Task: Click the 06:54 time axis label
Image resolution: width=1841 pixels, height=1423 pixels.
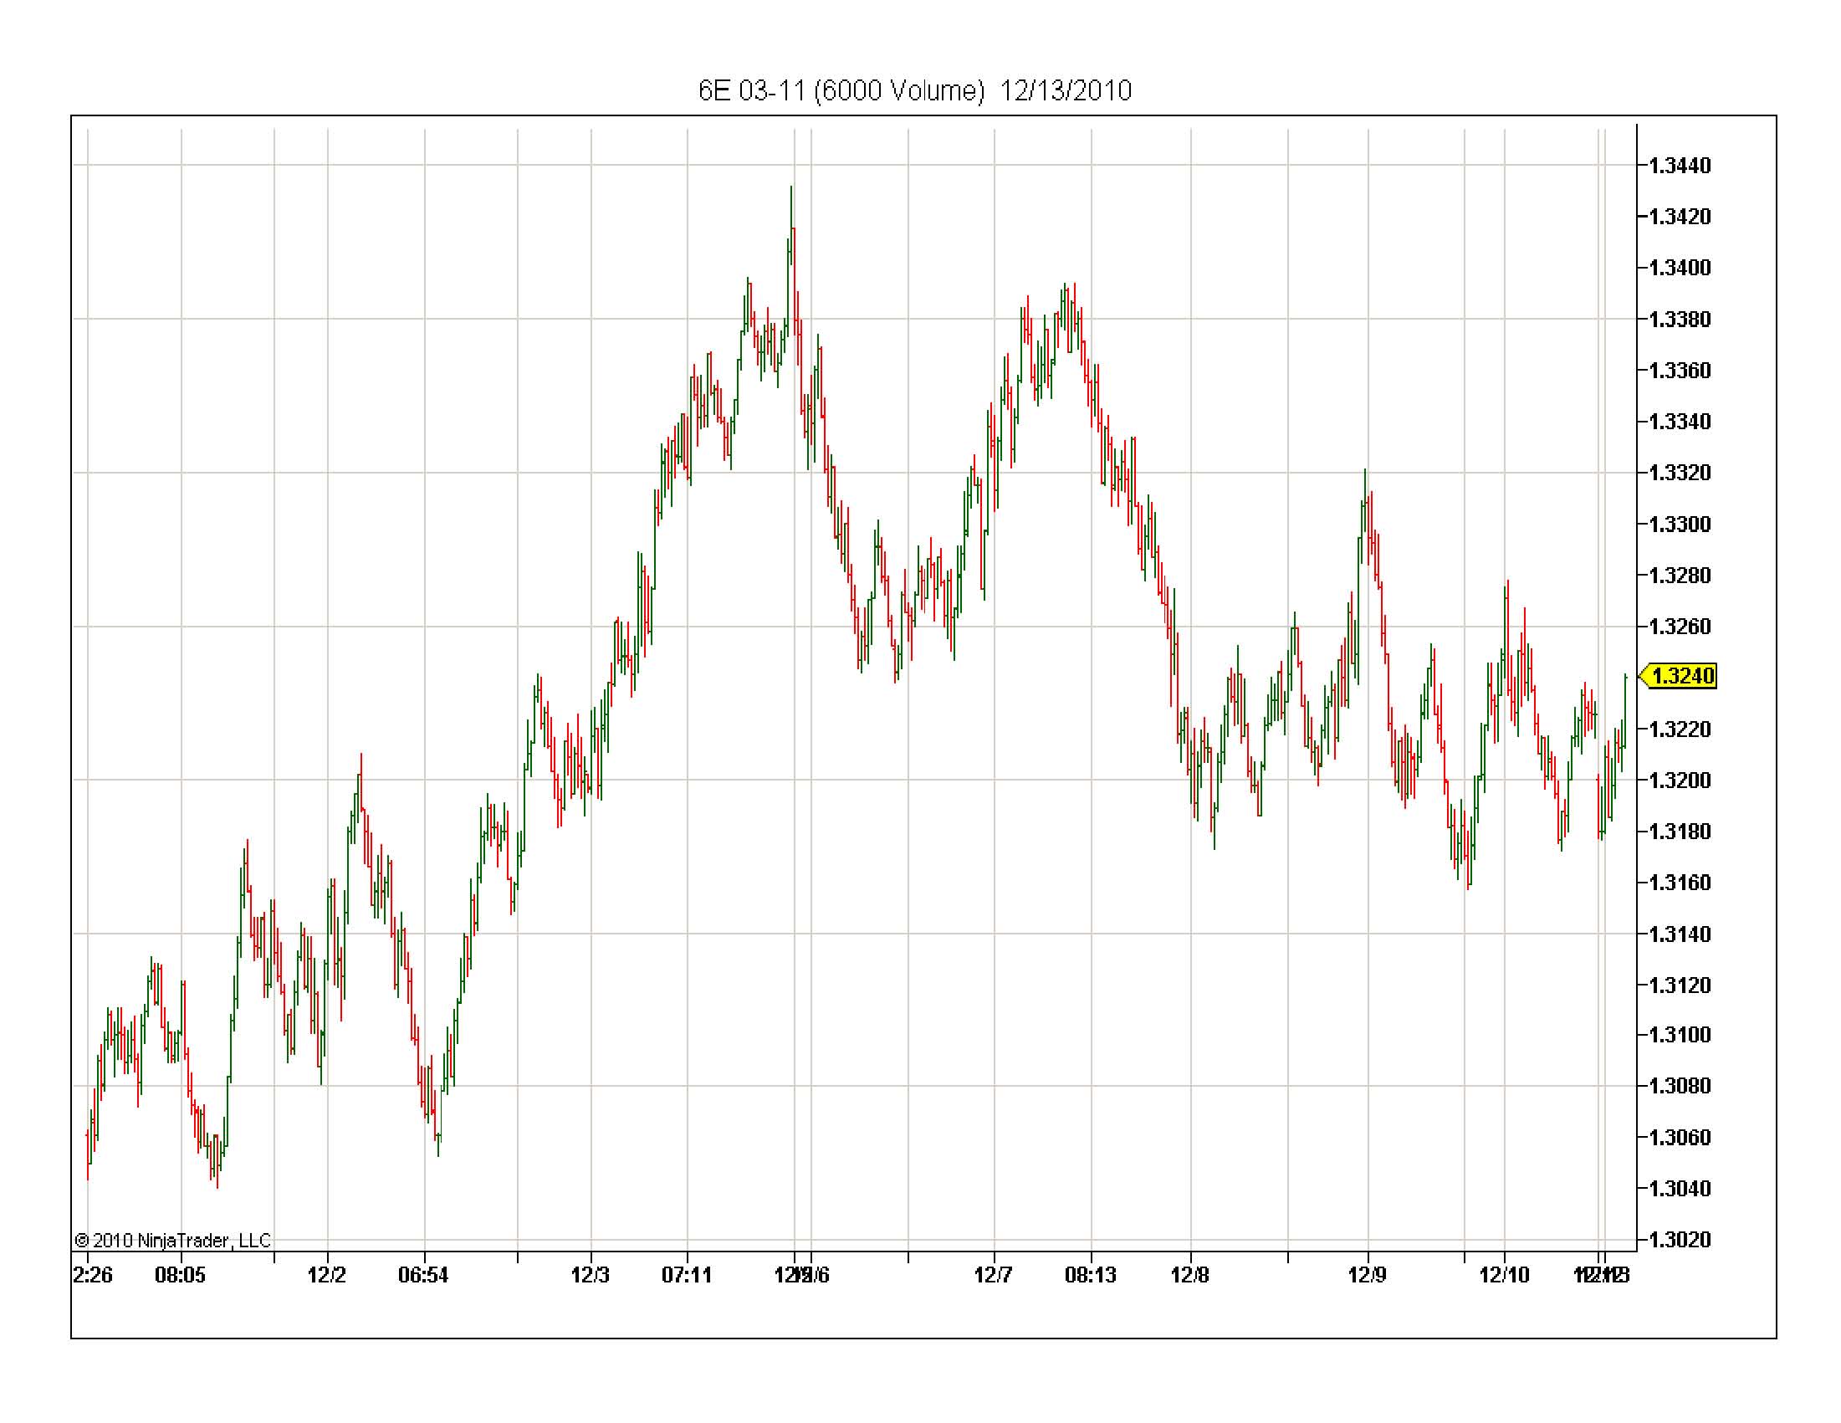Action: coord(423,1275)
